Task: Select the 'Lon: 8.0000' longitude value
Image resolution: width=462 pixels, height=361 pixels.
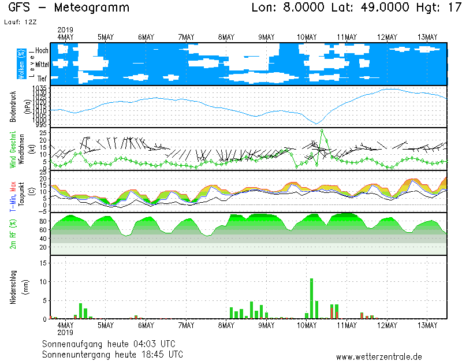Action: 288,8
